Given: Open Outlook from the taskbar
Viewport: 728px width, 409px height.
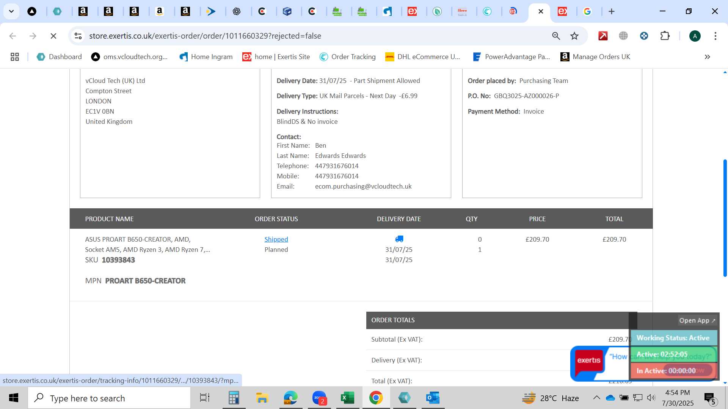Looking at the screenshot, I should pyautogui.click(x=433, y=398).
